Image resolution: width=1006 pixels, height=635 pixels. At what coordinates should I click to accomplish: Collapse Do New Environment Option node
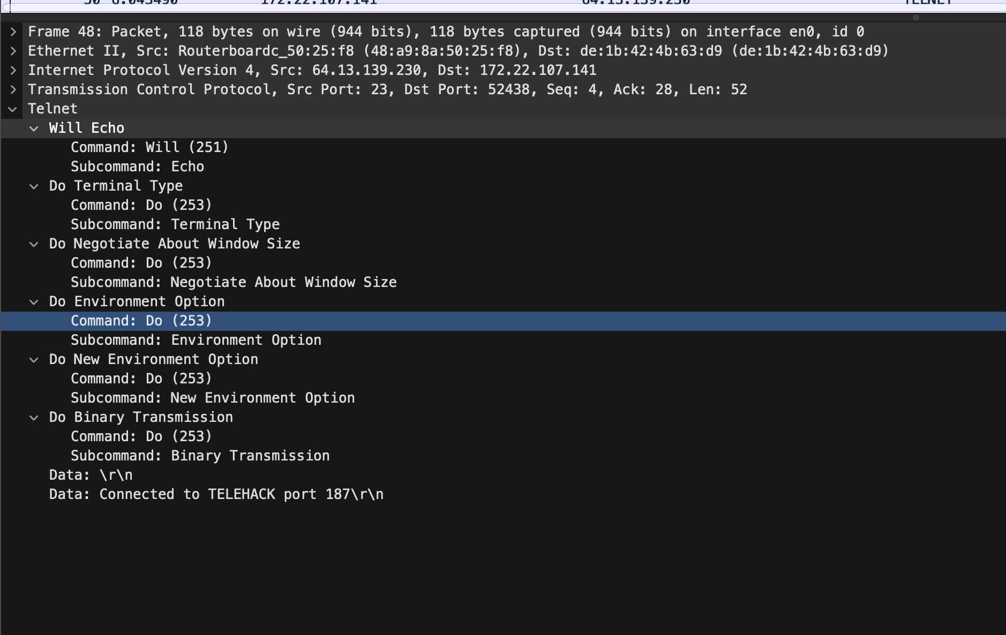point(34,360)
